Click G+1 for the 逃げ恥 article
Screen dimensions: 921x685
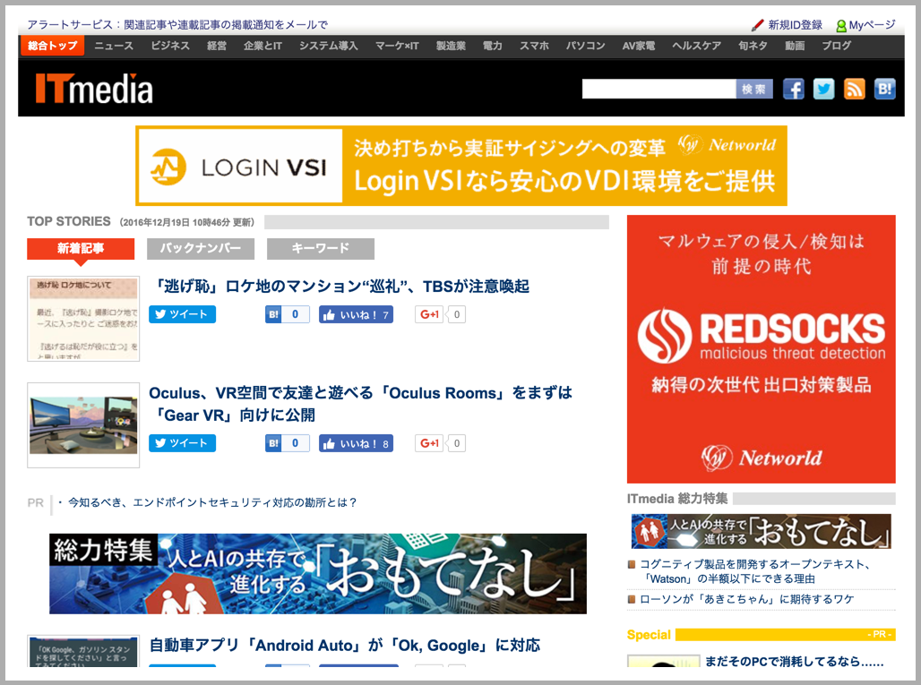click(x=429, y=314)
